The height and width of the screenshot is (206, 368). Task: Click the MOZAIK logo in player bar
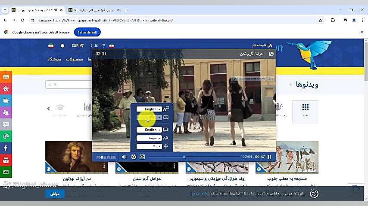(106, 157)
